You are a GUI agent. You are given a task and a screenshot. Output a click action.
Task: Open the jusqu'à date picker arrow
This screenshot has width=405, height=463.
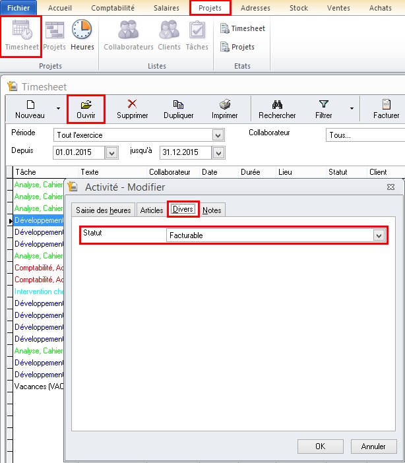218,152
